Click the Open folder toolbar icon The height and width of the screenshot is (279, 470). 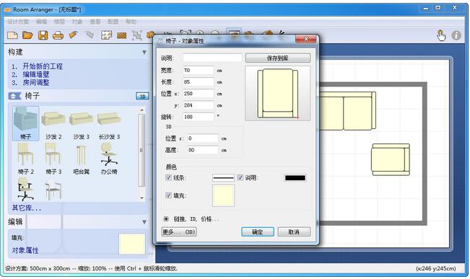click(27, 35)
